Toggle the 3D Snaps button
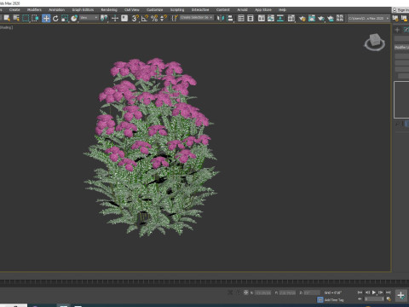Screen dimensions: 409x307 (x=135, y=18)
